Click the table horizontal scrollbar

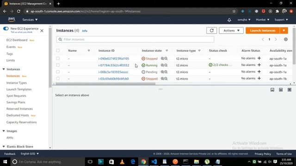[105, 84]
